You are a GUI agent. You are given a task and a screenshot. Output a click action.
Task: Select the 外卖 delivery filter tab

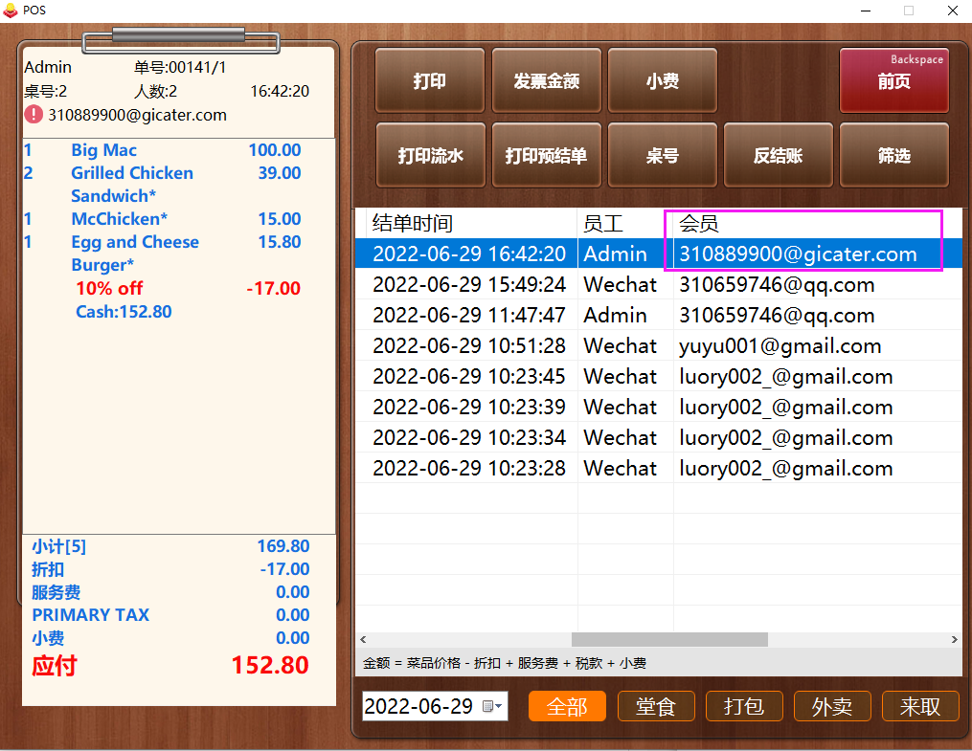pos(832,706)
